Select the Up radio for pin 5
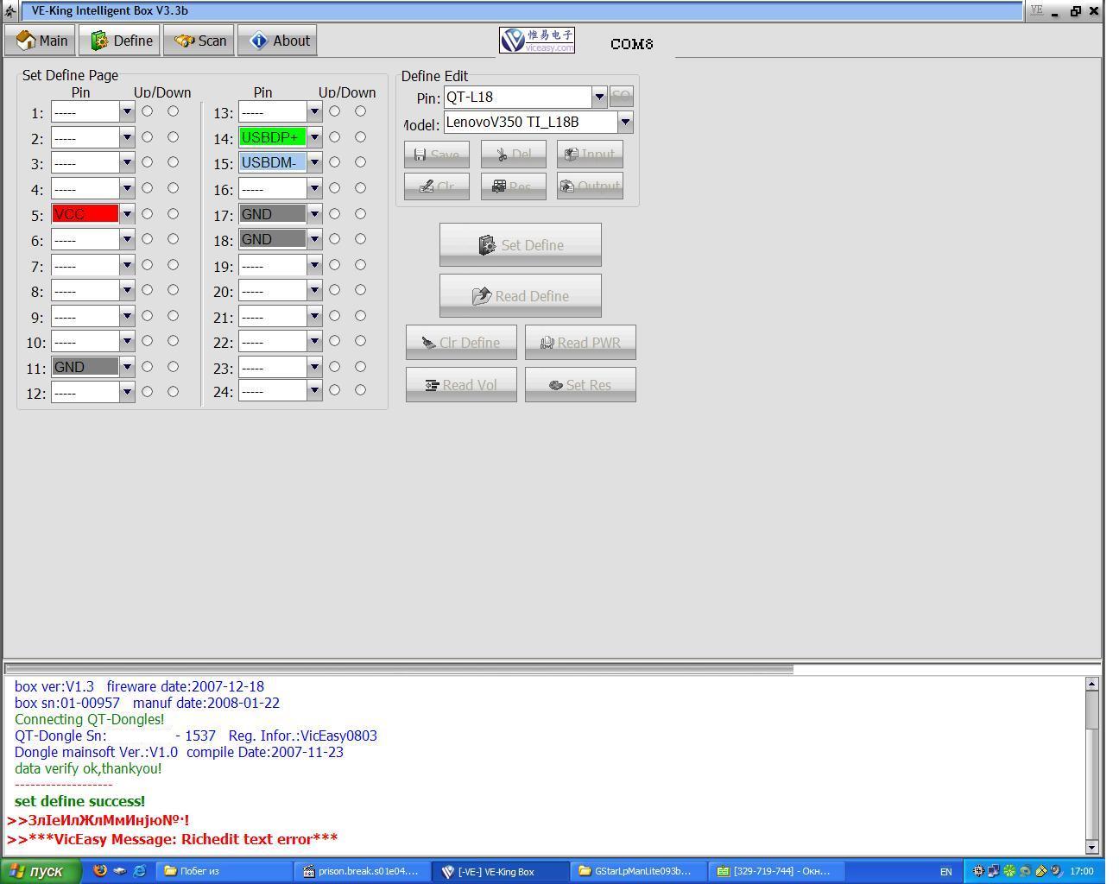 coord(148,213)
